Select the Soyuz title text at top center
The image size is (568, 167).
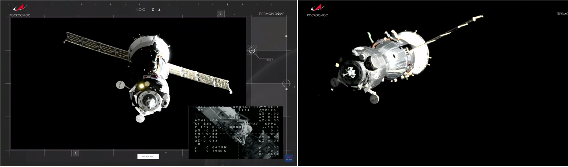149,10
